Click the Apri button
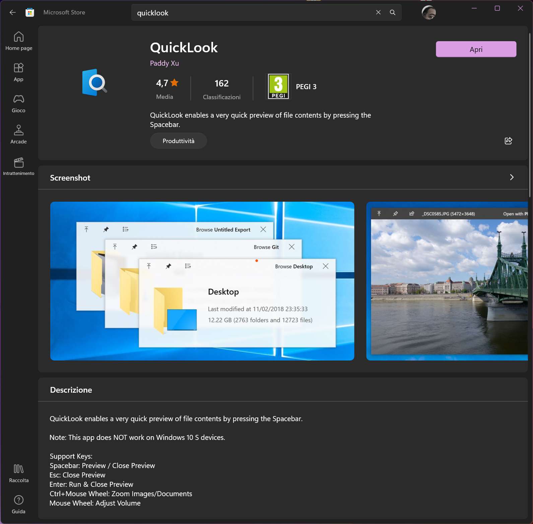Image resolution: width=533 pixels, height=524 pixels. click(x=476, y=49)
